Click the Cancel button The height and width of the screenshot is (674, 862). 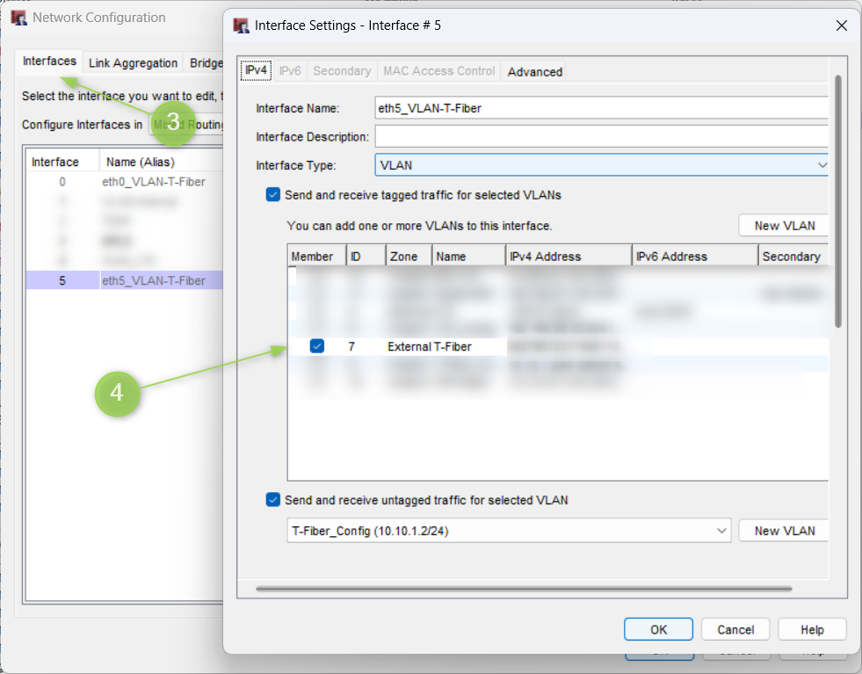coord(735,629)
